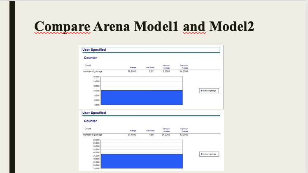Click the average value 10.2000
This screenshot has height=173, width=308.
click(132, 71)
